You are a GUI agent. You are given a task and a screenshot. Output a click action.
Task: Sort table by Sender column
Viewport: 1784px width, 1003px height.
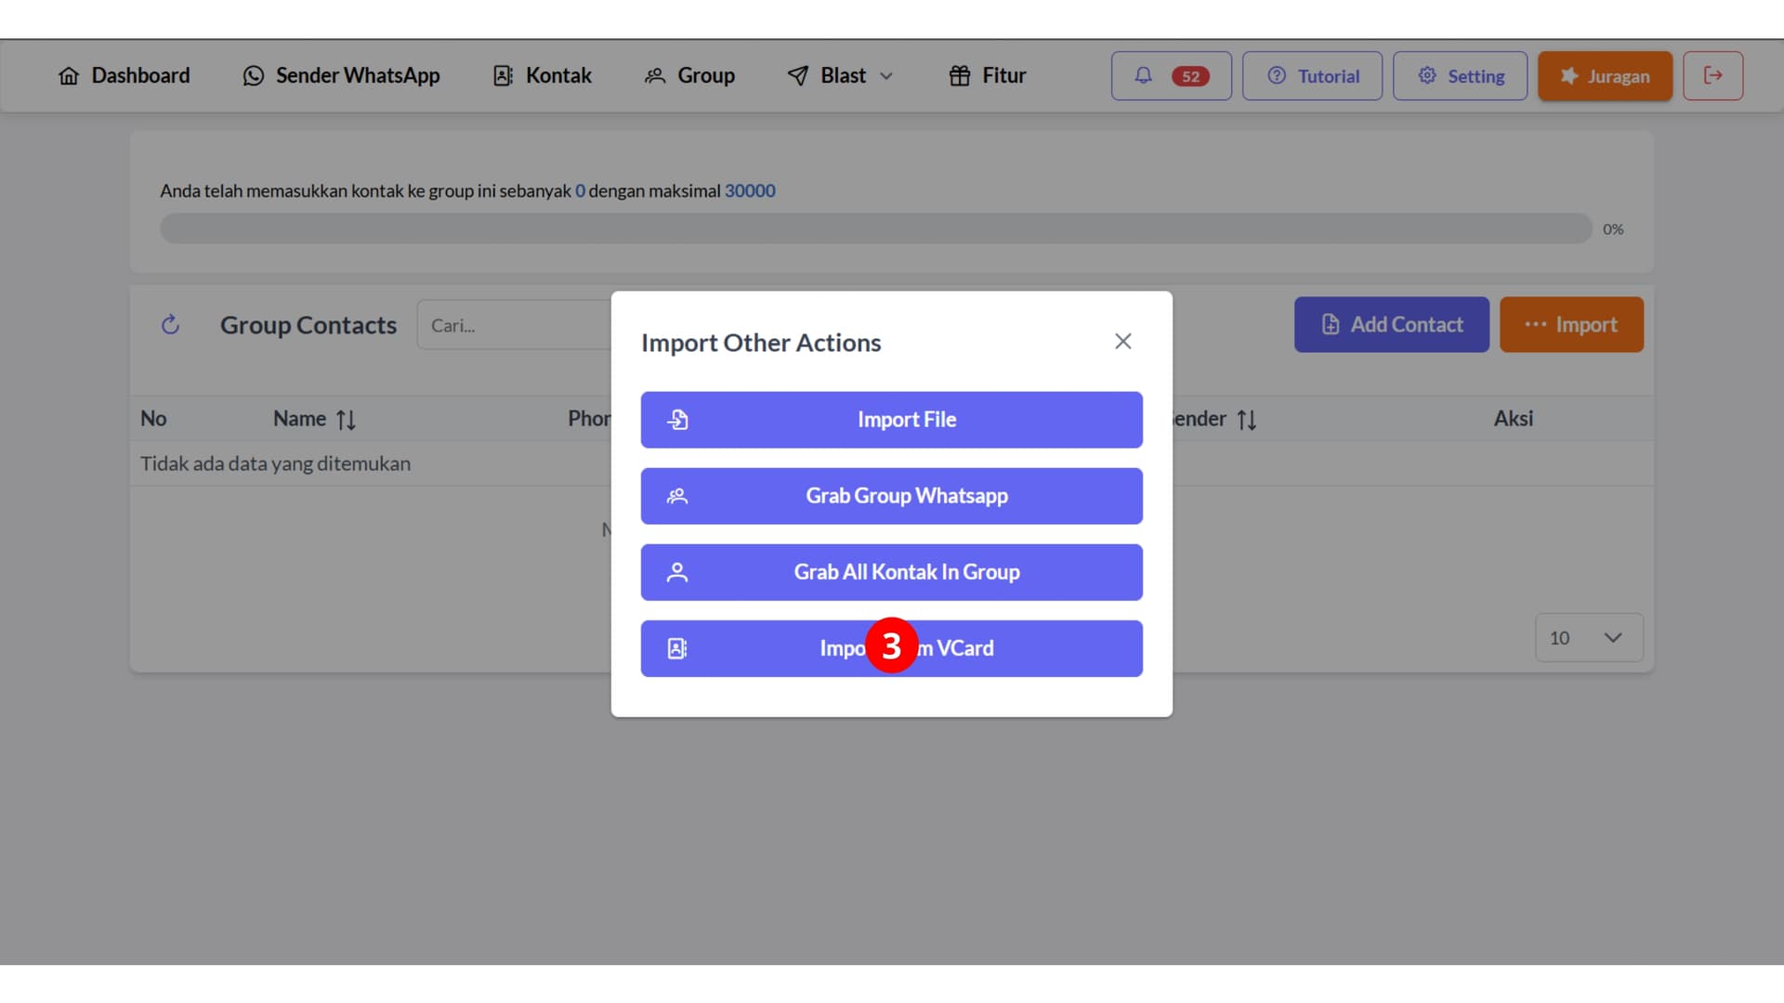tap(1214, 419)
